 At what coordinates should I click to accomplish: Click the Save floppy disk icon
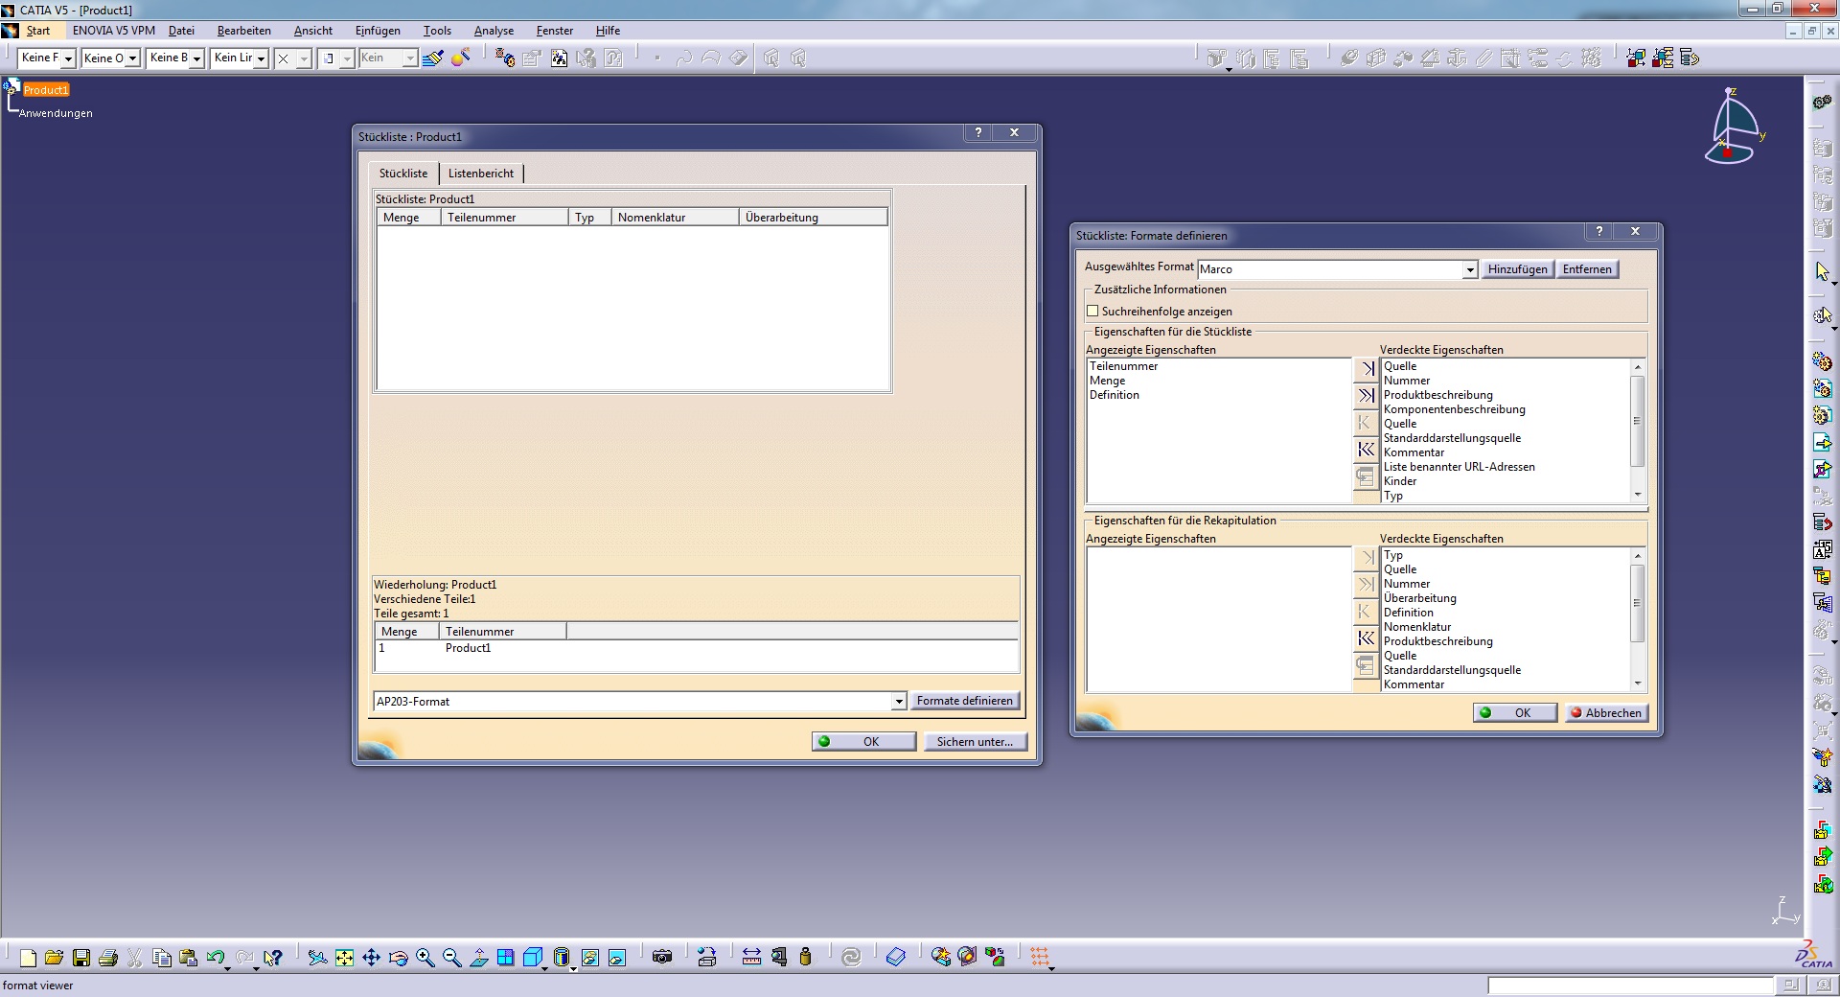click(x=81, y=957)
